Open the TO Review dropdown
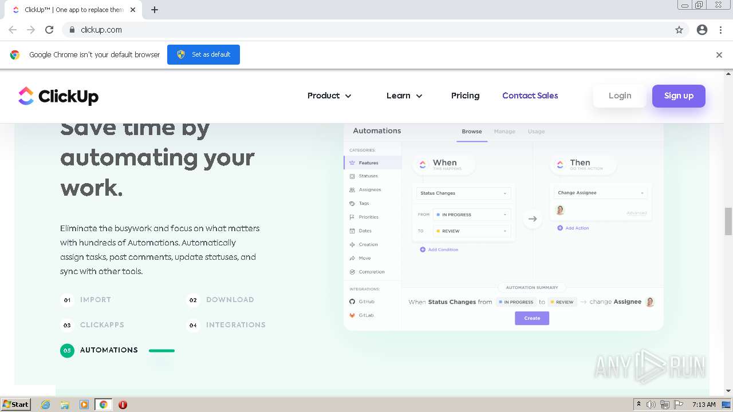Viewport: 733px width, 412px height. [472, 231]
